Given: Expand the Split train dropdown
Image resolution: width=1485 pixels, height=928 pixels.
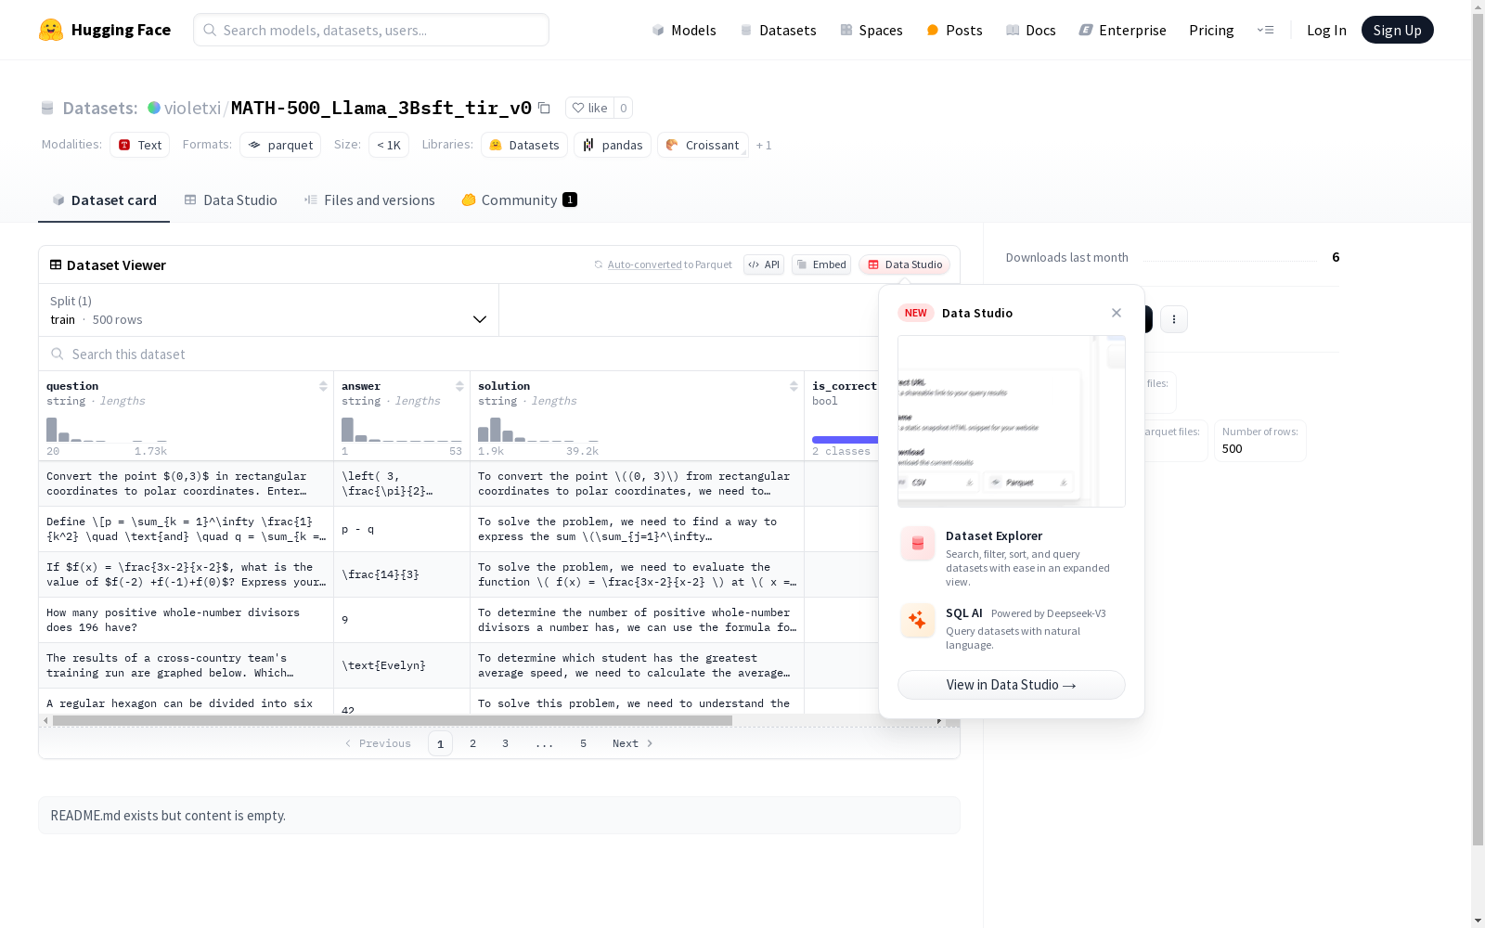Looking at the screenshot, I should [x=268, y=310].
